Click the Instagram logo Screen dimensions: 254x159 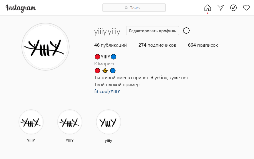point(21,8)
